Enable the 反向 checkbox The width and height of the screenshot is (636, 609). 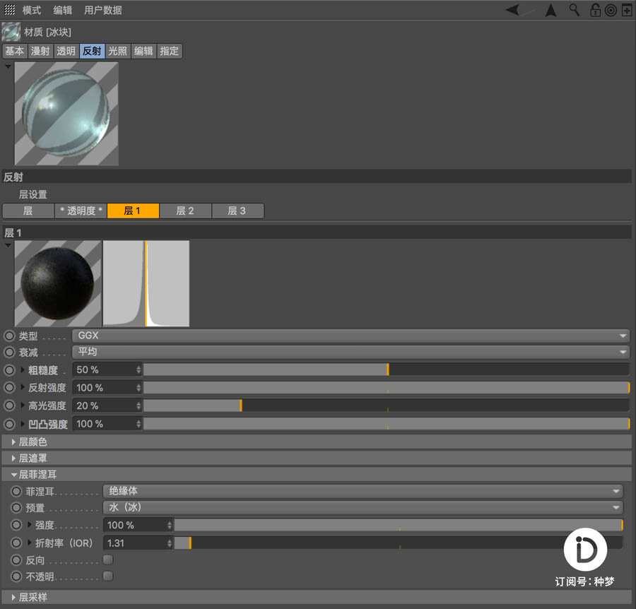107,559
